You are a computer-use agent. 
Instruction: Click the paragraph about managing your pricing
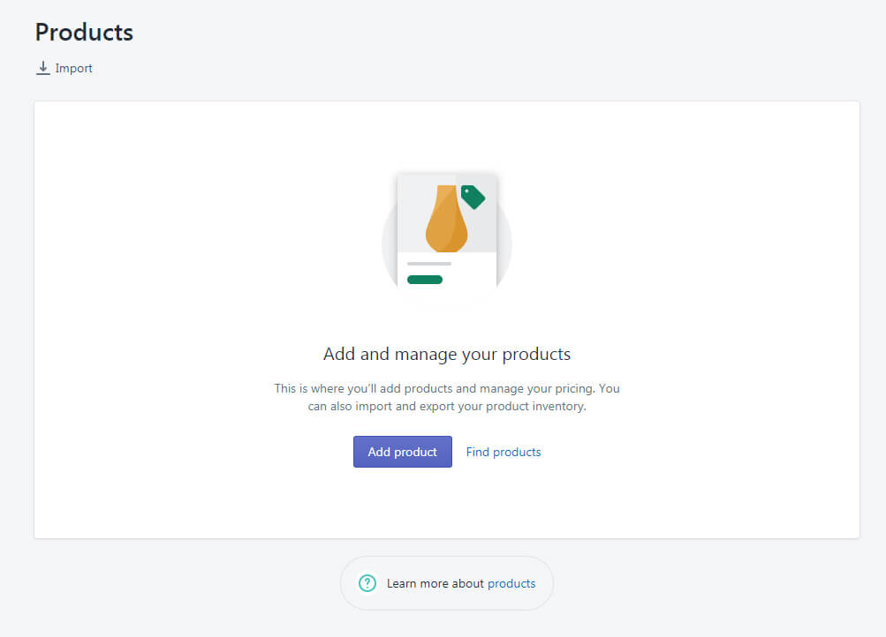click(x=447, y=397)
